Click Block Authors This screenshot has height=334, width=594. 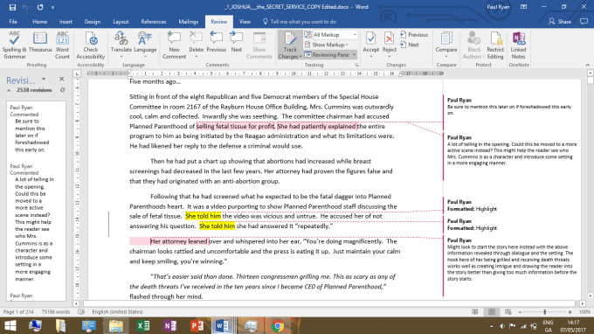click(x=473, y=45)
